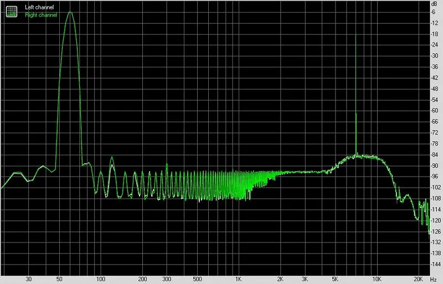443x284 pixels.
Task: Click the '10K' frequency axis label
Action: tap(377, 280)
